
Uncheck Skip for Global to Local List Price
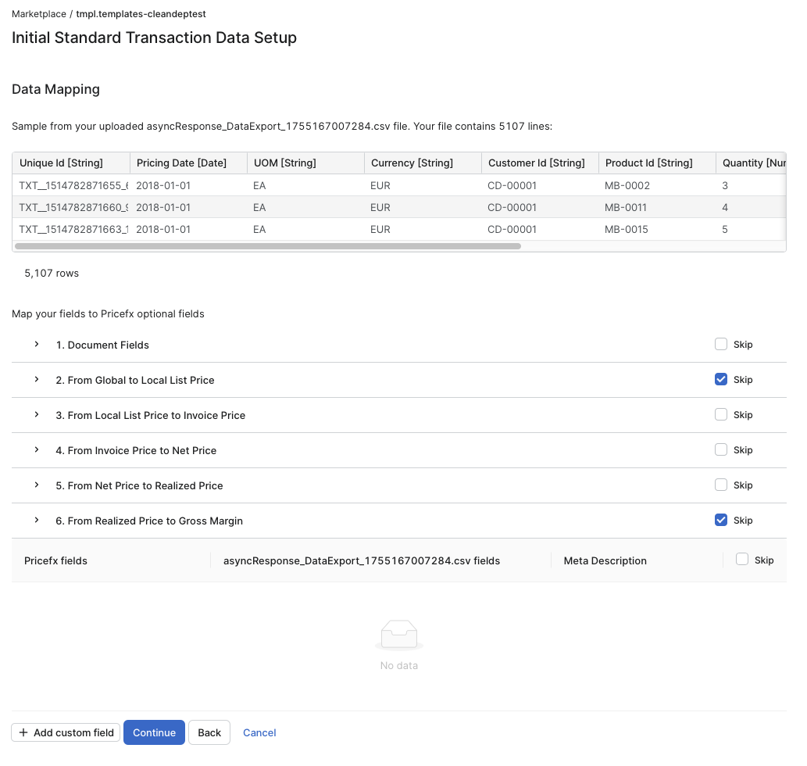(x=721, y=380)
